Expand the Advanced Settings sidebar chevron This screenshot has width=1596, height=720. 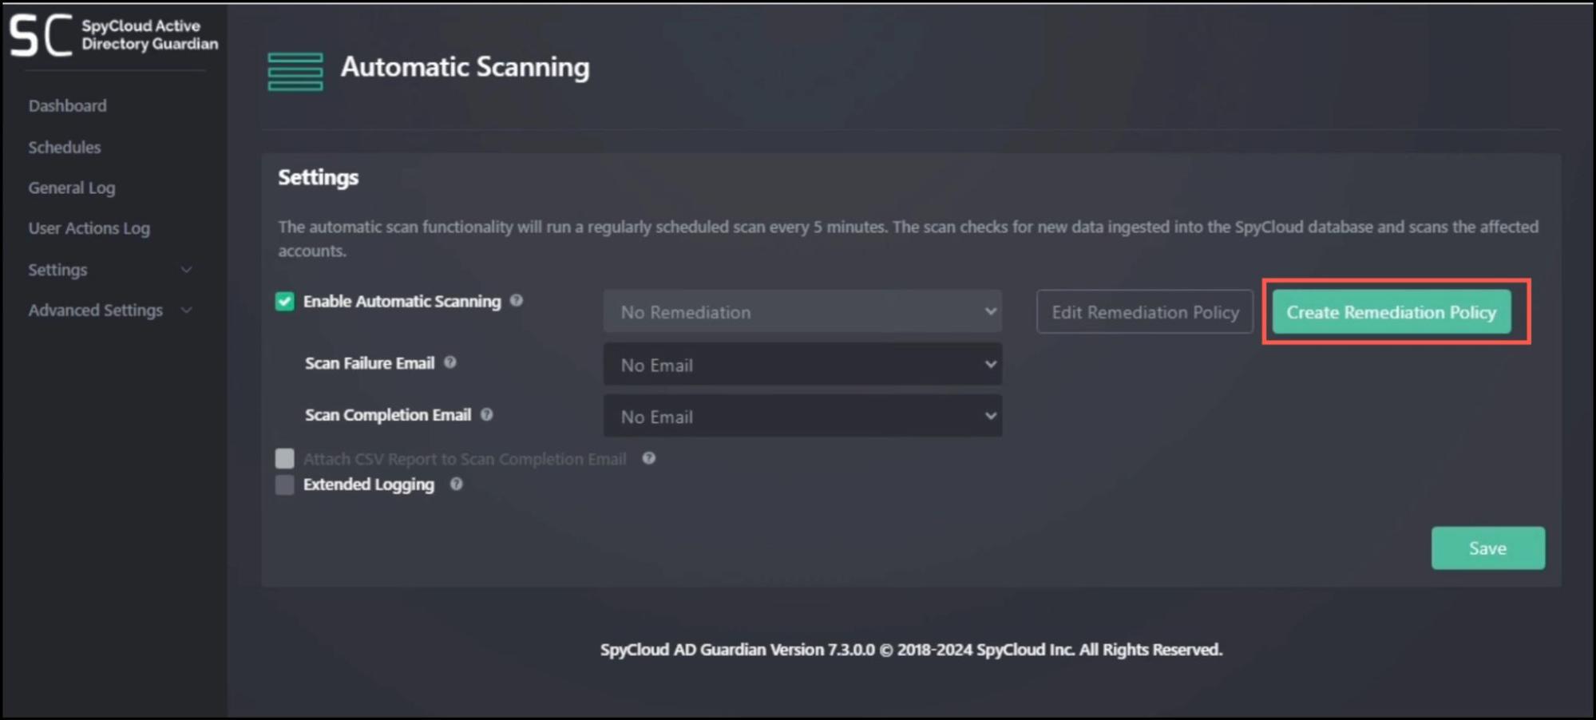click(x=187, y=310)
